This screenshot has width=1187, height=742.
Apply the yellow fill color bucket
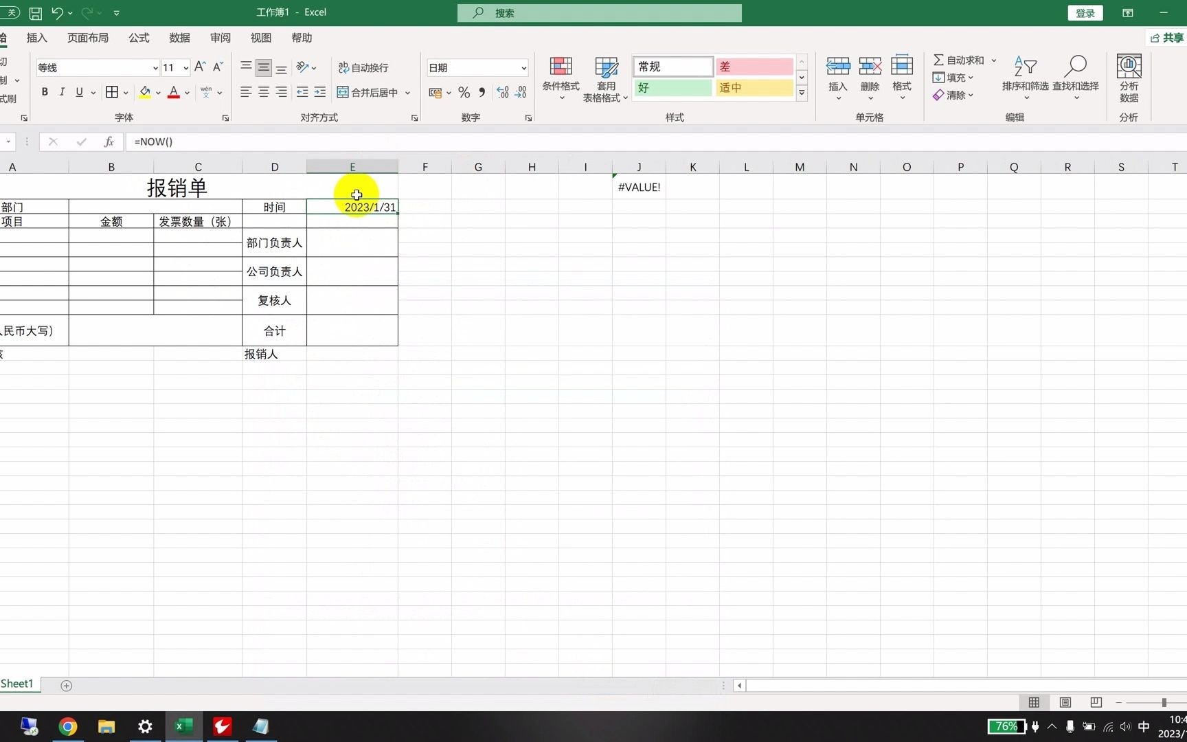pyautogui.click(x=145, y=92)
